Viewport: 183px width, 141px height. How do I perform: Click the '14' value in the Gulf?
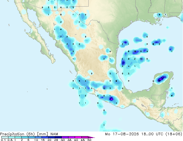pos(141,59)
